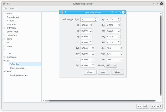Select the Subtracter component
The height and width of the screenshot is (112, 166).
coord(11,24)
